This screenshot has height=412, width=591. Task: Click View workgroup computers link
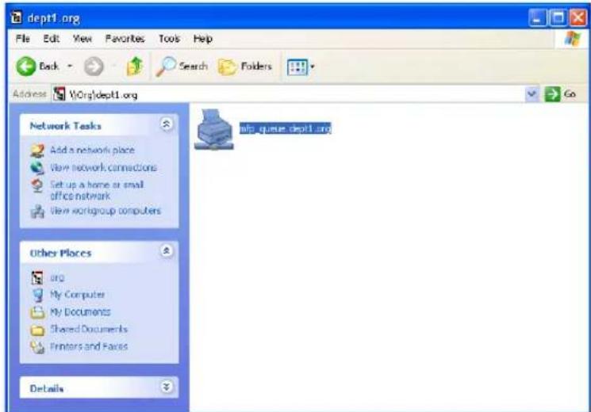106,211
